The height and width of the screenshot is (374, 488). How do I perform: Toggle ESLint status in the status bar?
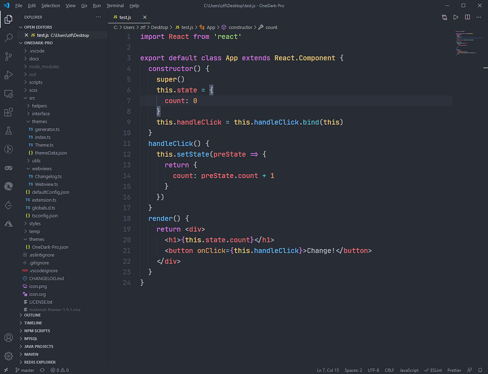(x=433, y=370)
